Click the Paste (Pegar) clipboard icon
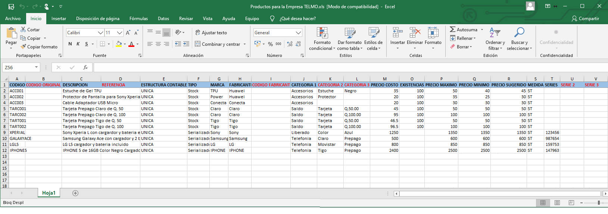 point(11,33)
